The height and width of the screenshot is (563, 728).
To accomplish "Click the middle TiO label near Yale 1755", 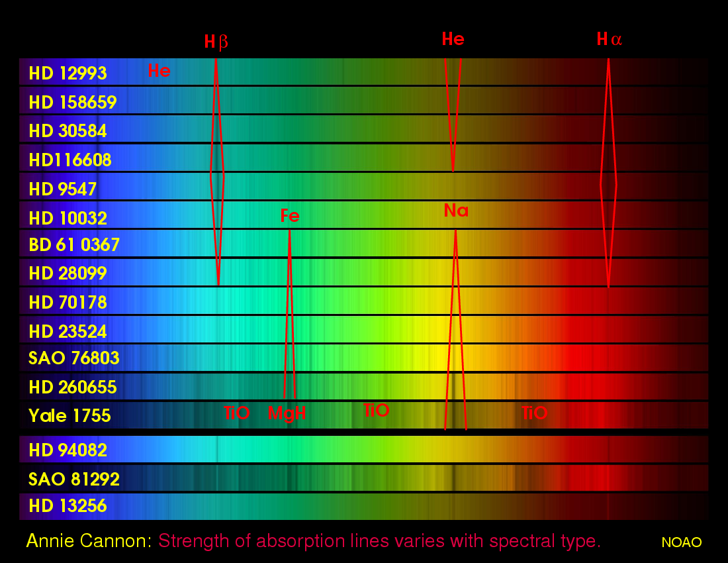I will click(377, 411).
